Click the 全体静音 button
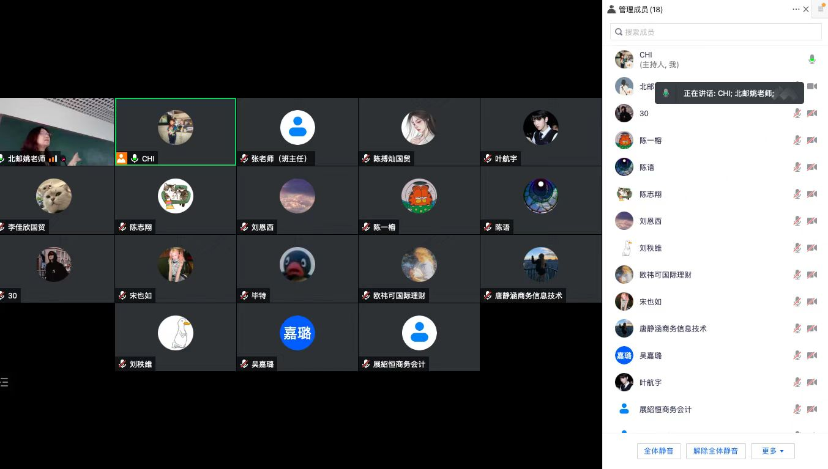The width and height of the screenshot is (828, 469). (x=658, y=451)
